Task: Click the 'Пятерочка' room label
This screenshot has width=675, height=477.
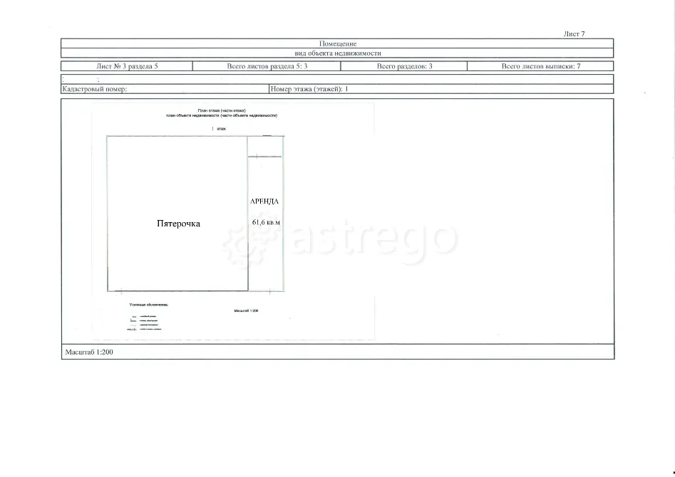Action: click(178, 224)
